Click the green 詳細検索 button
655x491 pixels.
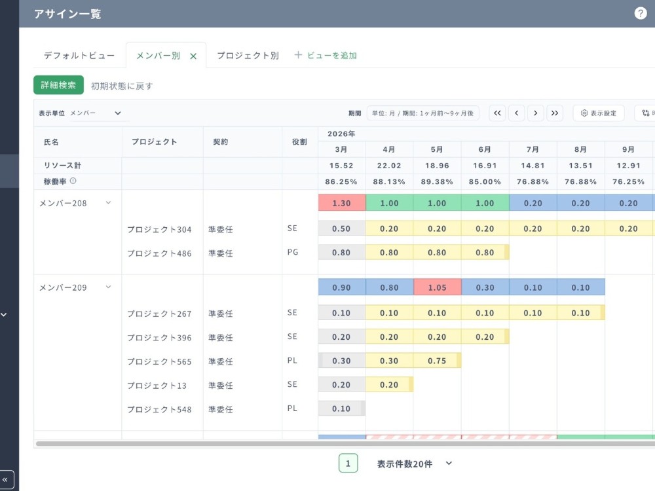pyautogui.click(x=58, y=85)
